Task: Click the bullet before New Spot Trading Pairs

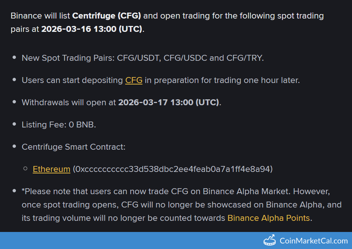Action: 14,57
